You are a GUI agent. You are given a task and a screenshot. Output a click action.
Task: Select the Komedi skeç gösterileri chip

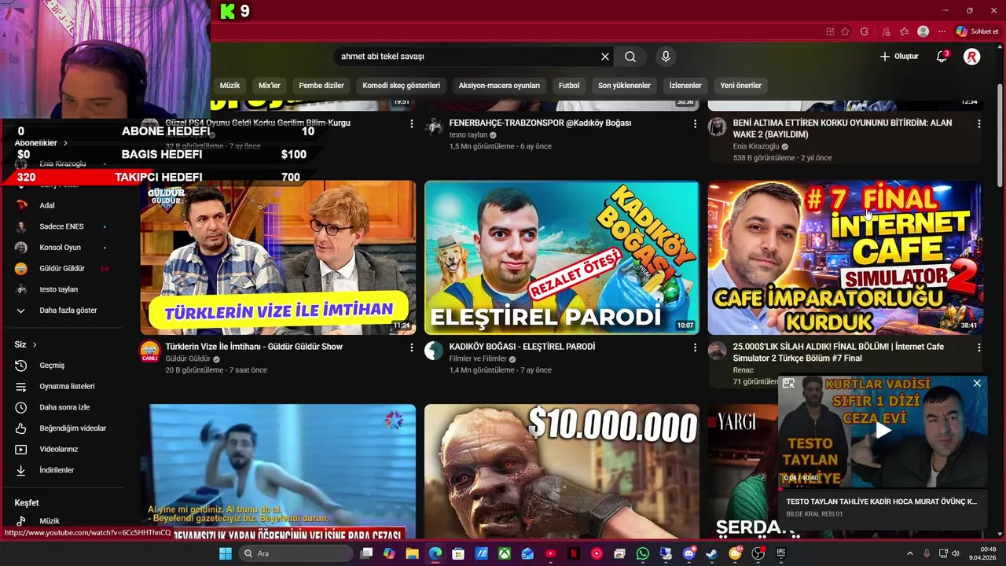(x=401, y=86)
